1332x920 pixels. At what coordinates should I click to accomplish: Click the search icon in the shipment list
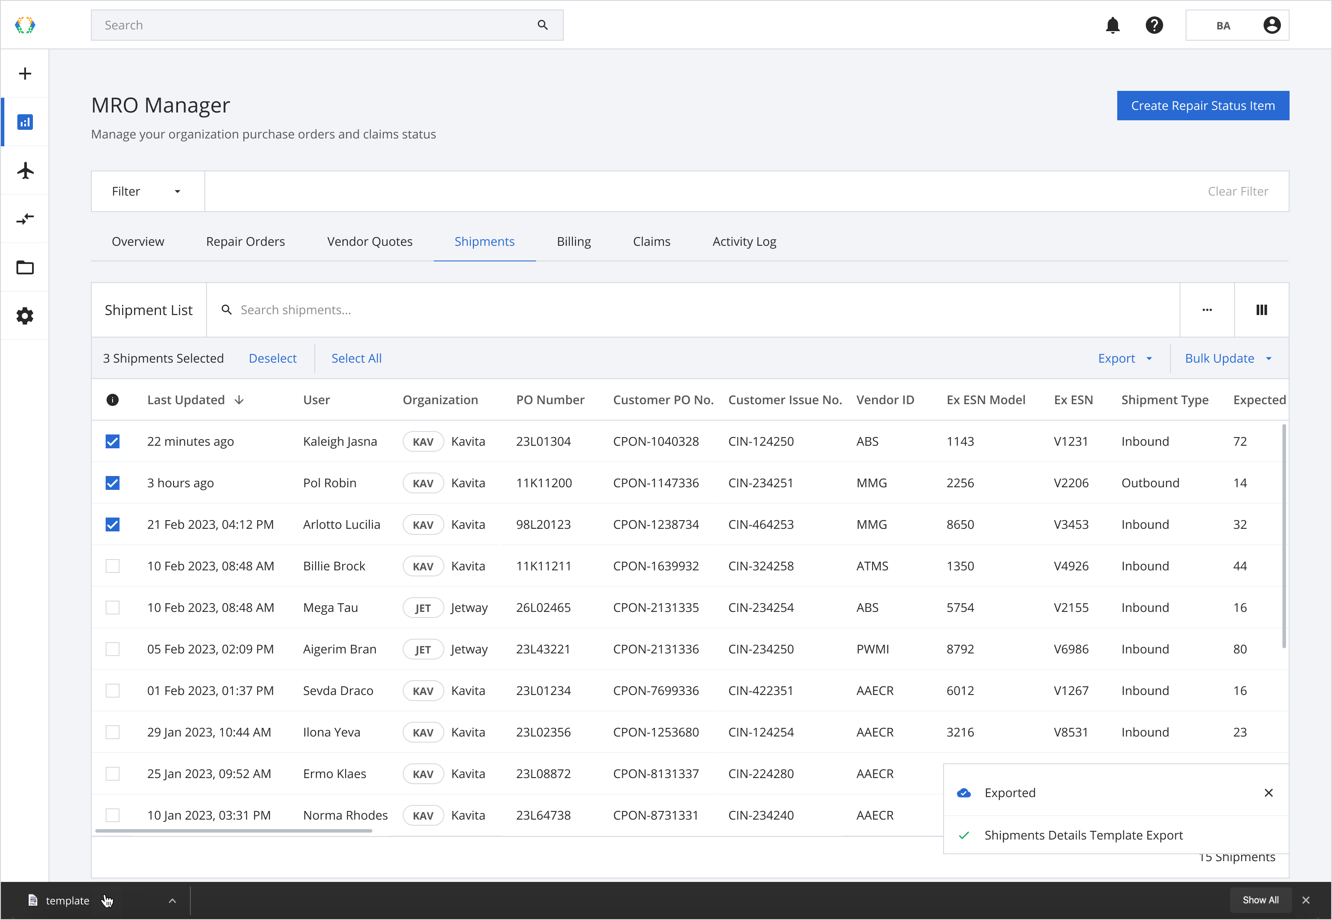click(227, 310)
